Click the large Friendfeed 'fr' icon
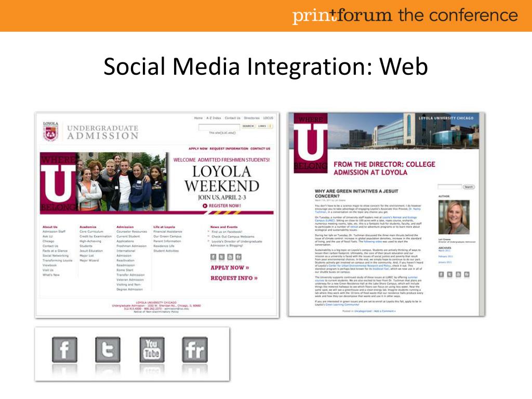The width and height of the screenshot is (532, 399). click(195, 349)
